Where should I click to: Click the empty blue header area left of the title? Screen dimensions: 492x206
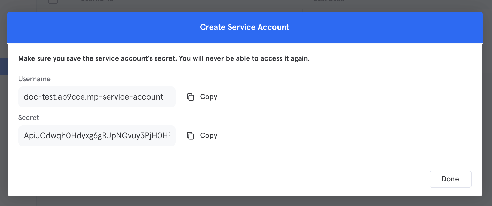tap(102, 27)
